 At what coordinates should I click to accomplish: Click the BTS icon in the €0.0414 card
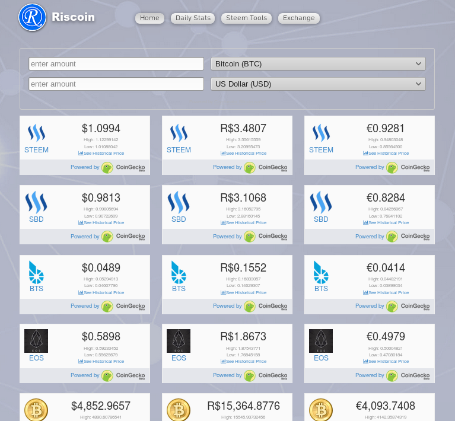[321, 272]
